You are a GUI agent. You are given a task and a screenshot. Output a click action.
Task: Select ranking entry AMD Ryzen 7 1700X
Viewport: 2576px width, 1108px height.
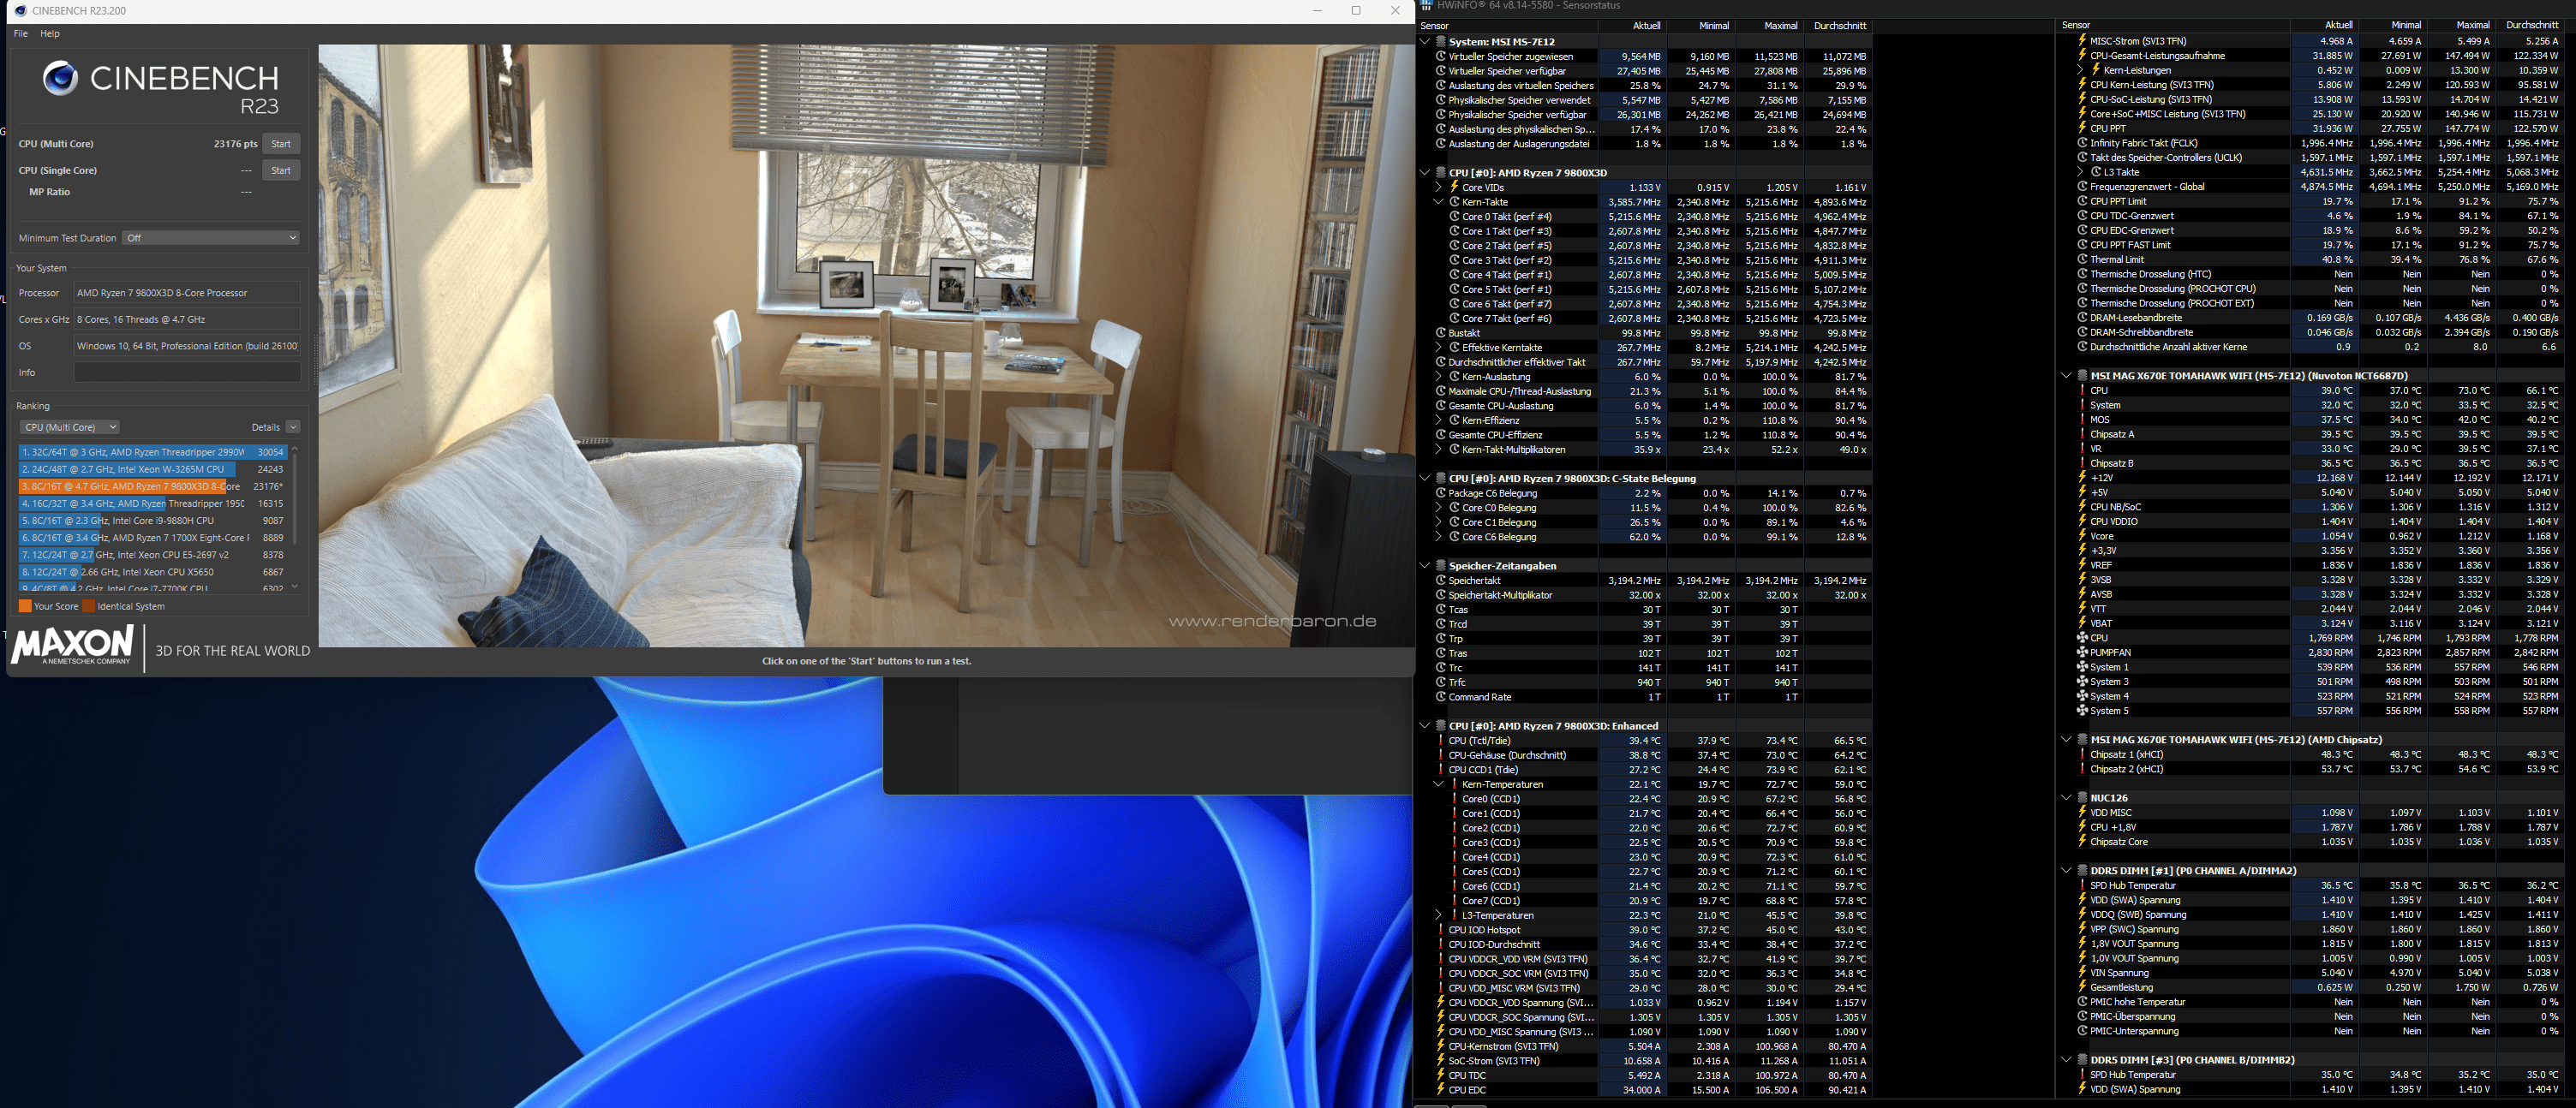152,538
